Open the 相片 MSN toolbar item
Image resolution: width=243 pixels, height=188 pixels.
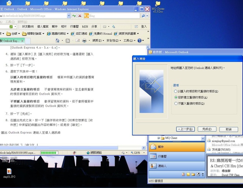[64, 27]
